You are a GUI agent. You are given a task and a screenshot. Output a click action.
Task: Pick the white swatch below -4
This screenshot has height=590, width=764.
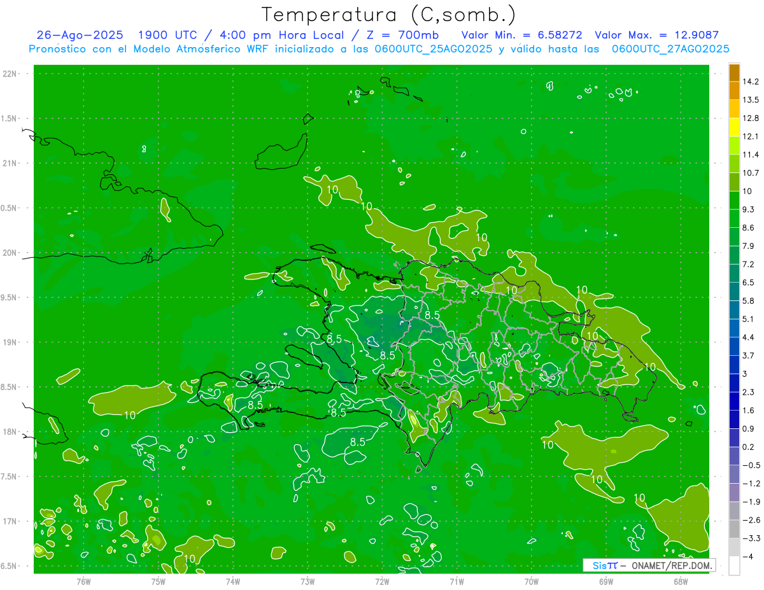(734, 565)
